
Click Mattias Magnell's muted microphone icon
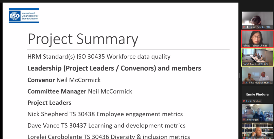[244, 83]
